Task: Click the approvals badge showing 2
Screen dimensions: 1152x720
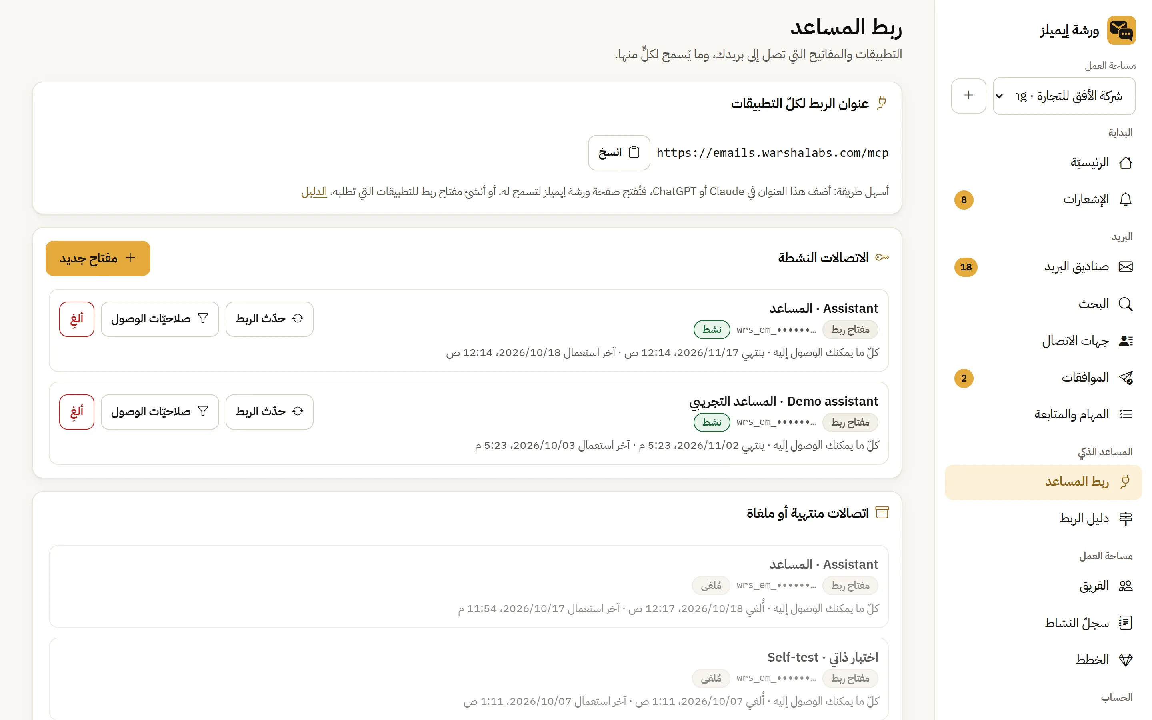Action: (x=964, y=378)
